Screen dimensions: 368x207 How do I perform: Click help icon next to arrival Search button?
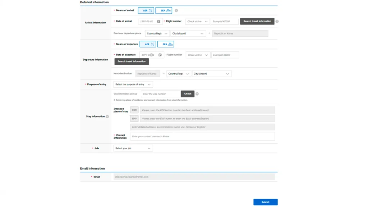pos(277,22)
